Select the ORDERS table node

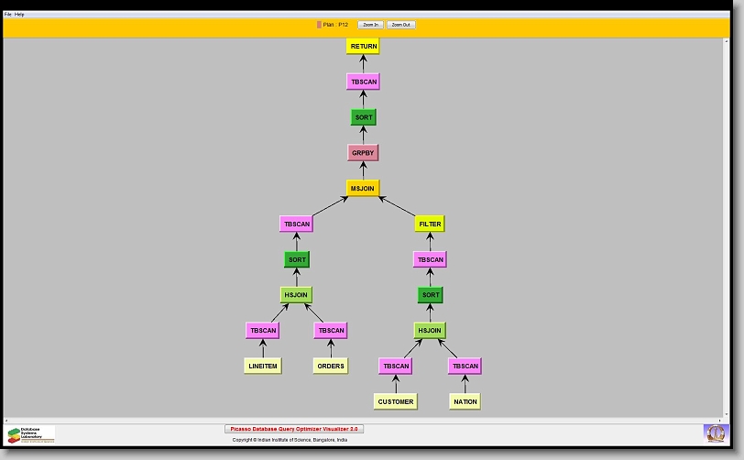click(x=330, y=367)
